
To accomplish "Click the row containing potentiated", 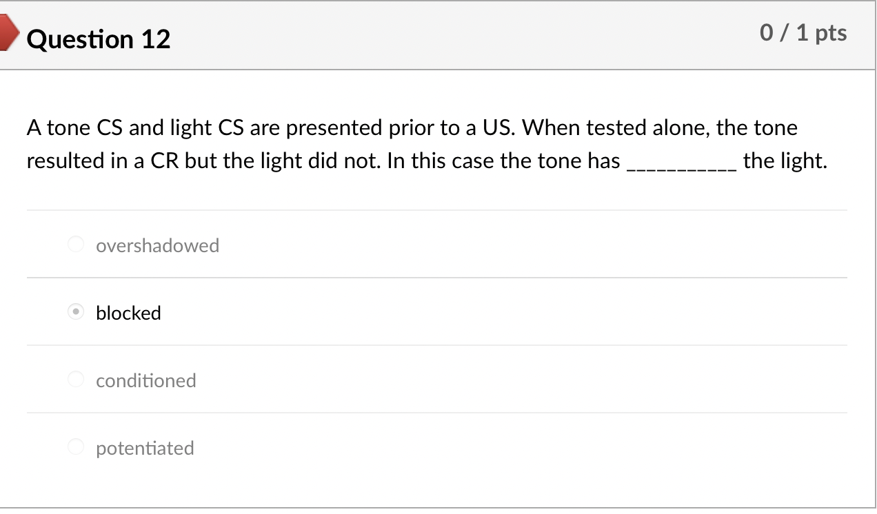I will pos(436,446).
